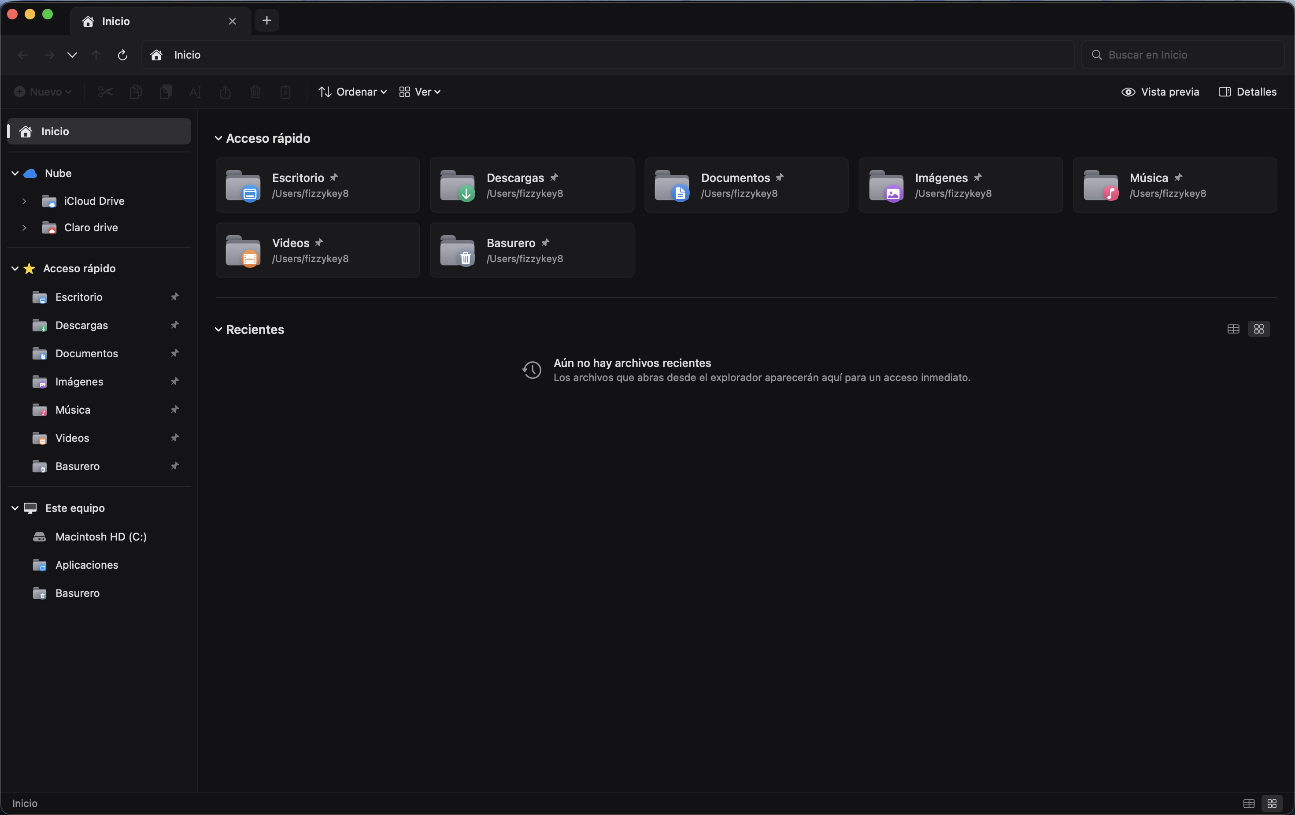Viewport: 1295px width, 815px height.
Task: Open the Nuevo dropdown
Action: coord(43,92)
